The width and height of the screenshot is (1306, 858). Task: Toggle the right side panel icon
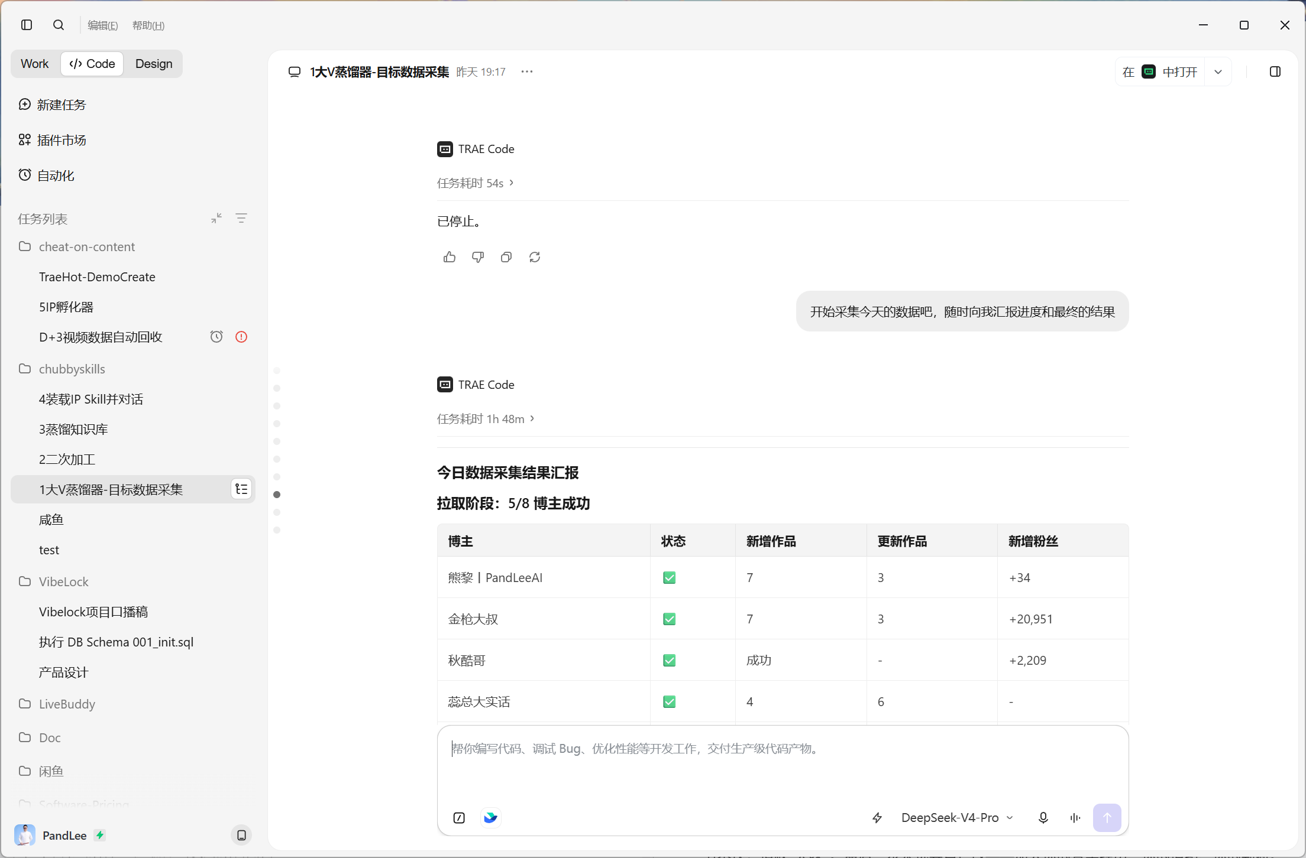[x=1275, y=71]
